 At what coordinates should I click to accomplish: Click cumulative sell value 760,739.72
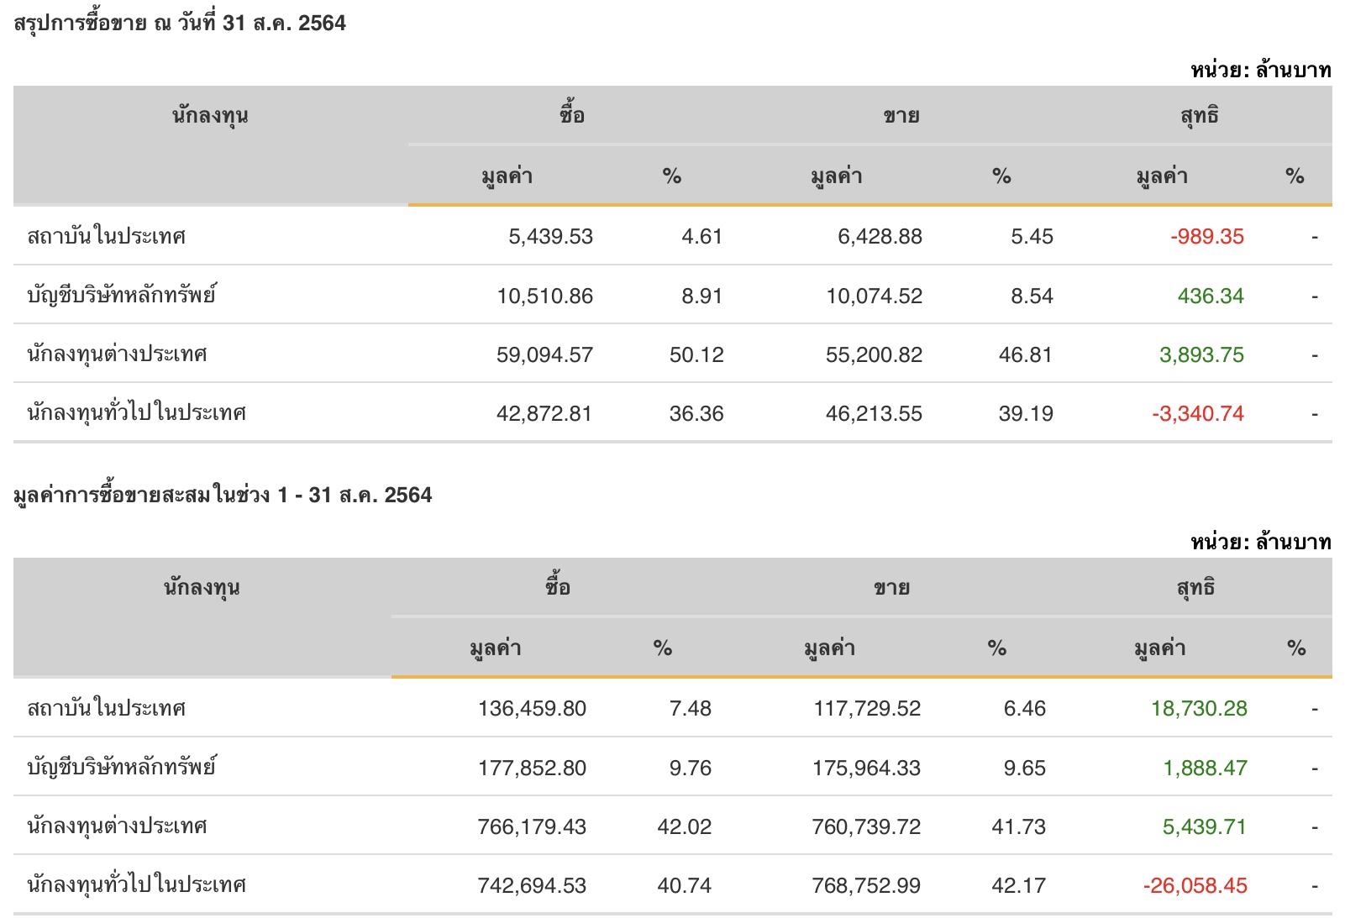tap(866, 827)
